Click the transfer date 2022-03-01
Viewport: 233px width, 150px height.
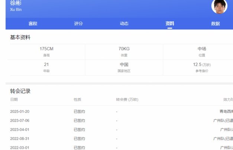(x=20, y=148)
